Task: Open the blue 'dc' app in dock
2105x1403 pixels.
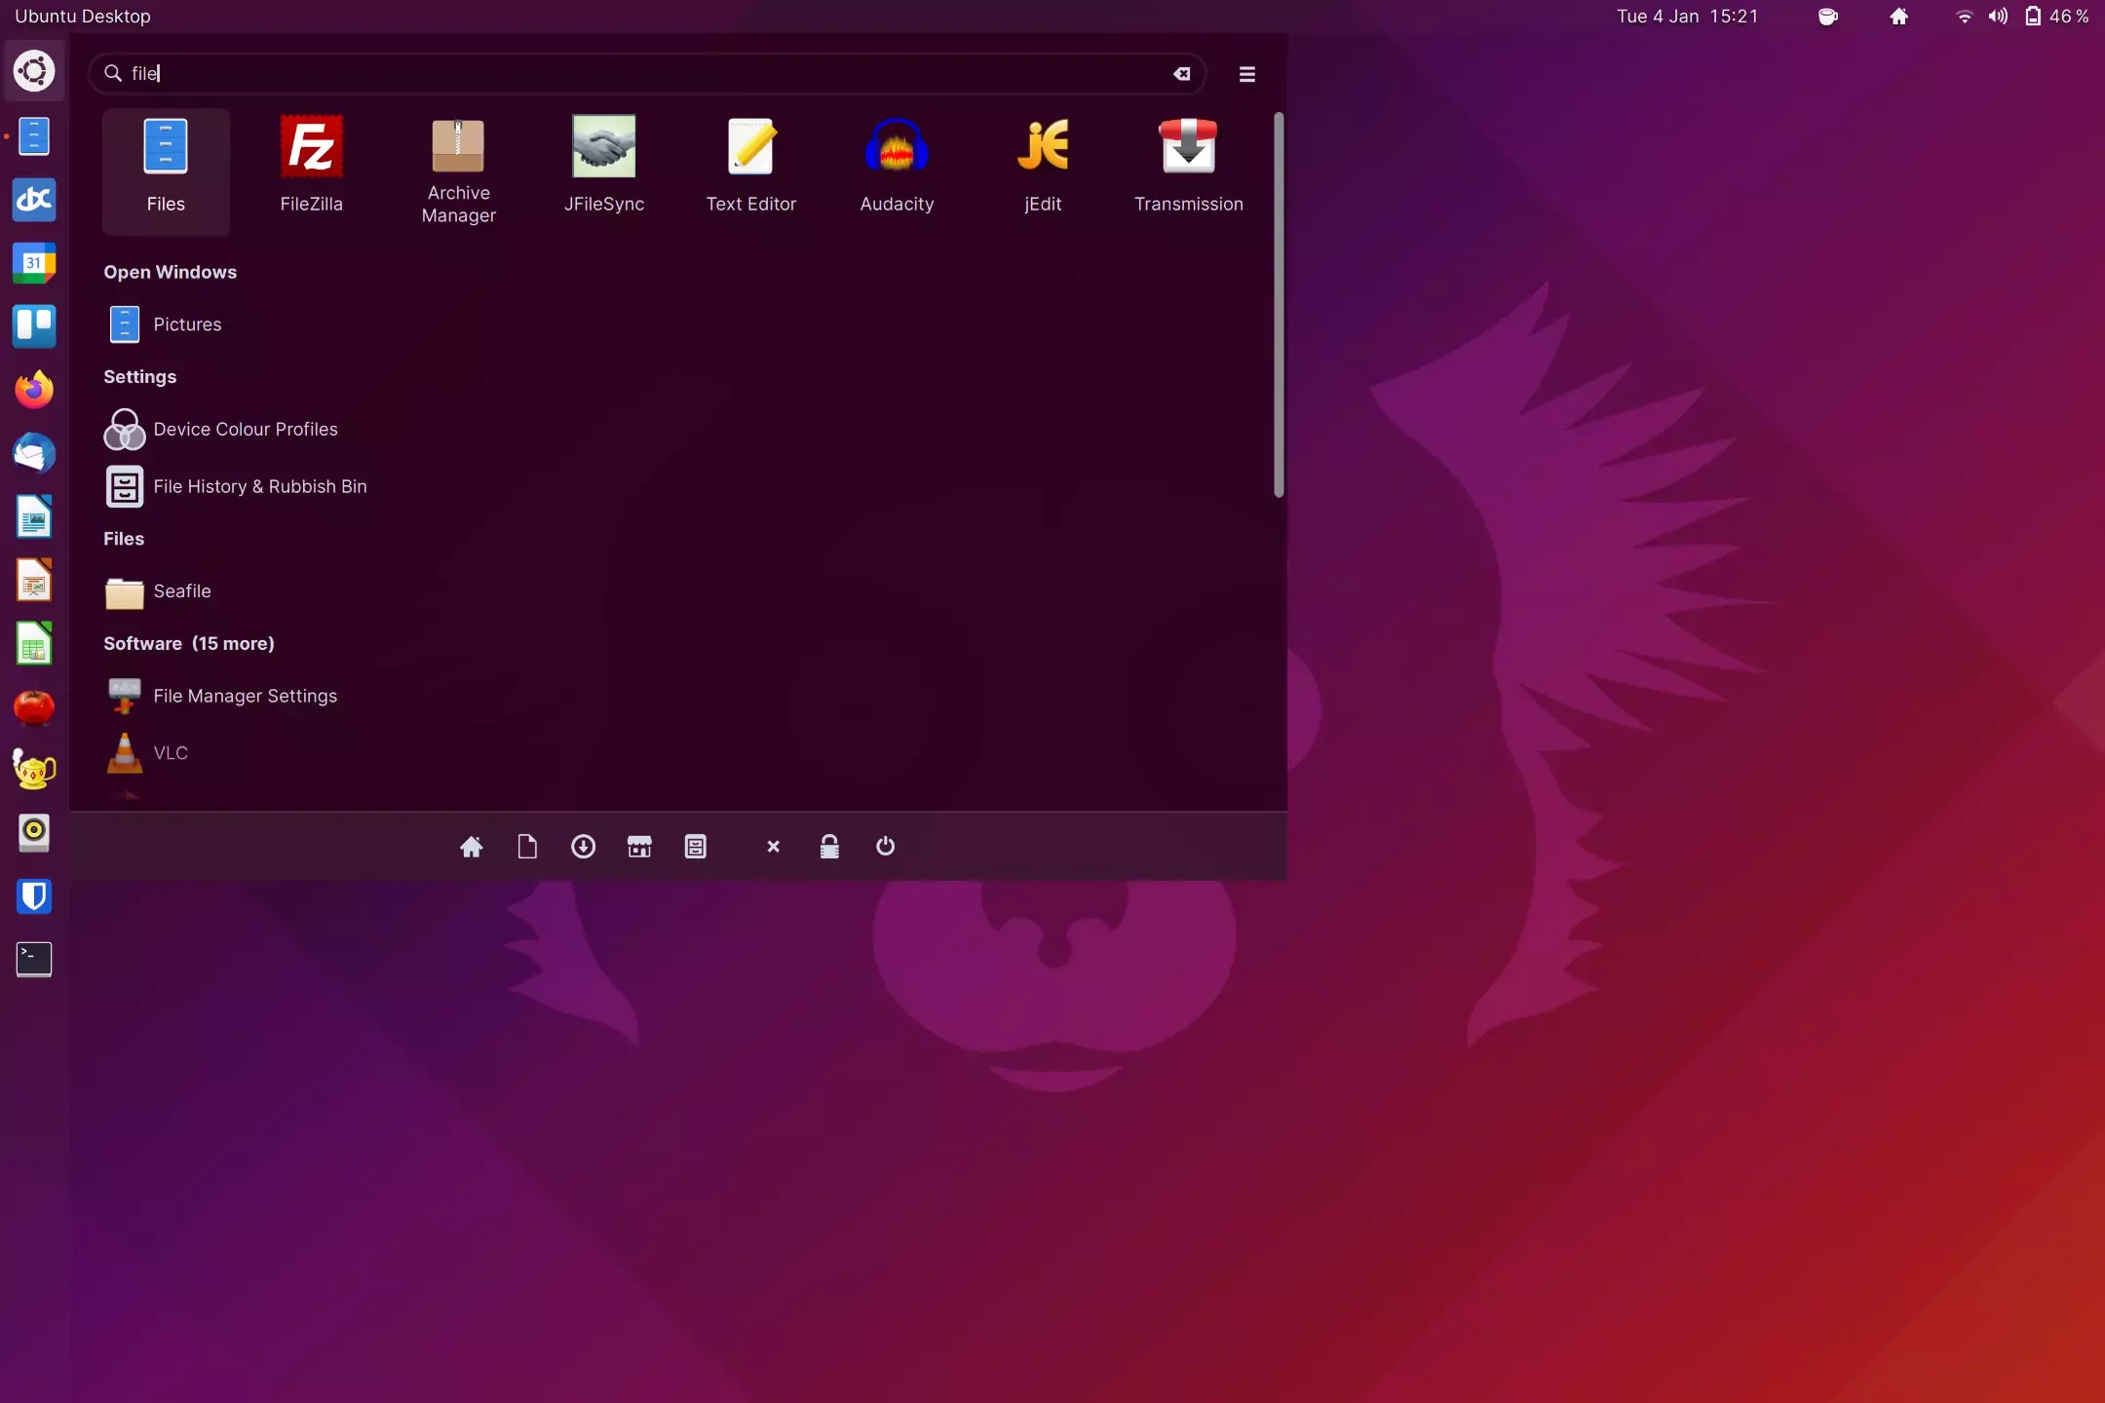Action: 34,200
